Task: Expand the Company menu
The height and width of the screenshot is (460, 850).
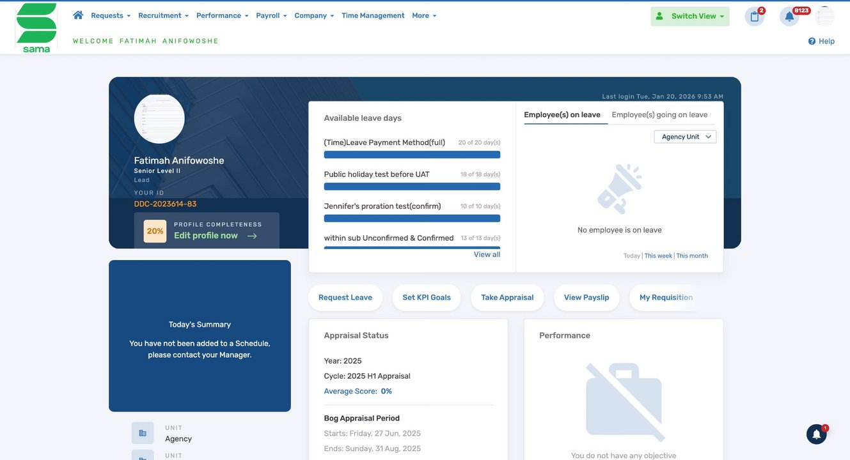Action: click(x=314, y=15)
